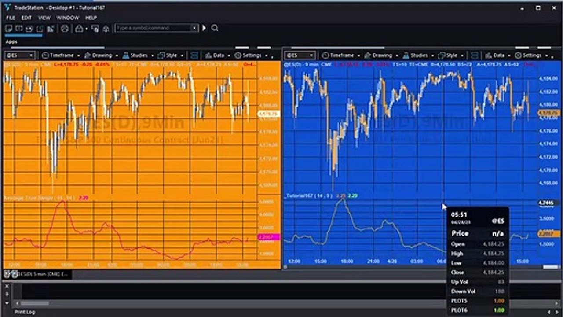
Task: Click Drawing pencil icon in orange chart
Action: (87, 55)
